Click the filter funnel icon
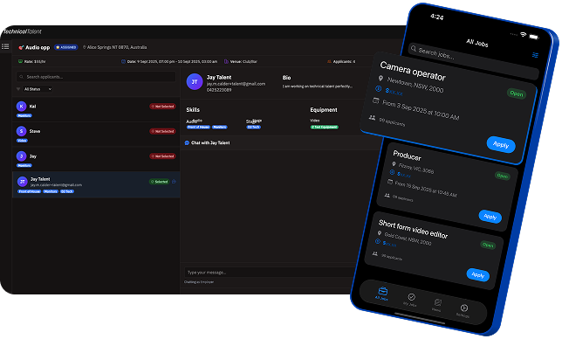Screen dimensions: 562x339 tap(18, 89)
